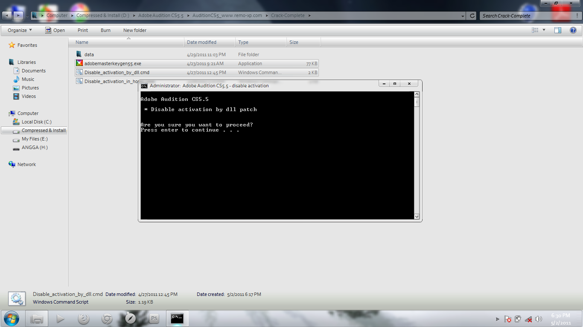Select Disable_activation_in_hosts file row
The image size is (583, 327).
pyautogui.click(x=197, y=81)
